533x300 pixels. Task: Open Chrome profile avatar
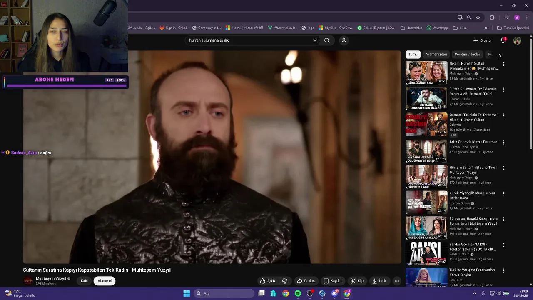coord(517,17)
